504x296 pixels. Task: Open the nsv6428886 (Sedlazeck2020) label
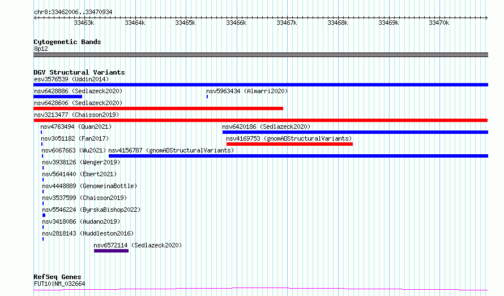coord(78,91)
